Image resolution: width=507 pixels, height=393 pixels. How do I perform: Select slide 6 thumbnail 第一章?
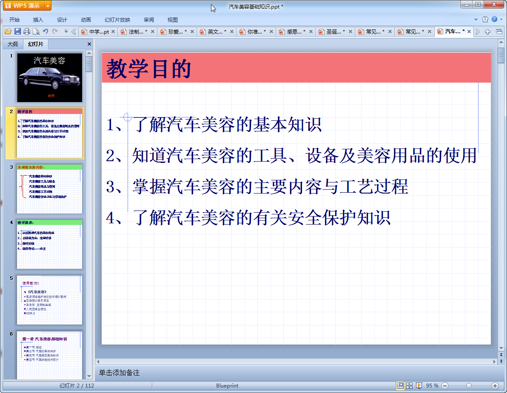(x=49, y=355)
